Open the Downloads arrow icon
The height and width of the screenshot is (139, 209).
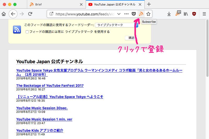169,14
